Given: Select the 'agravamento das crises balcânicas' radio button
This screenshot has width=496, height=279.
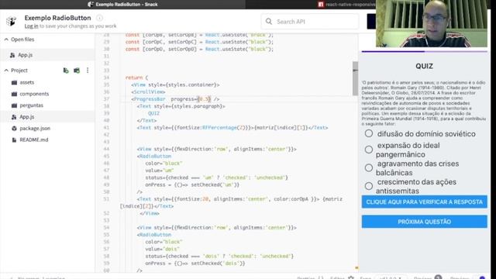Looking at the screenshot, I should [x=369, y=167].
